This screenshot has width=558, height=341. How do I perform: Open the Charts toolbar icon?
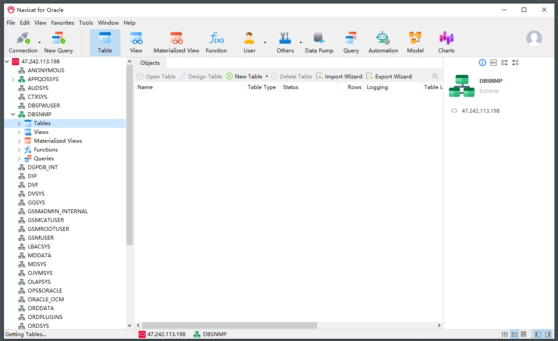[446, 43]
